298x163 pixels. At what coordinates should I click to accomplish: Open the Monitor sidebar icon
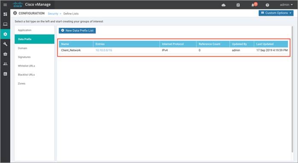pos(5,24)
